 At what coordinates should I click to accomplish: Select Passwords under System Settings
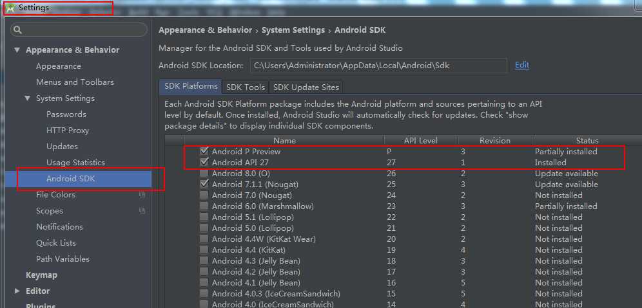pos(66,114)
